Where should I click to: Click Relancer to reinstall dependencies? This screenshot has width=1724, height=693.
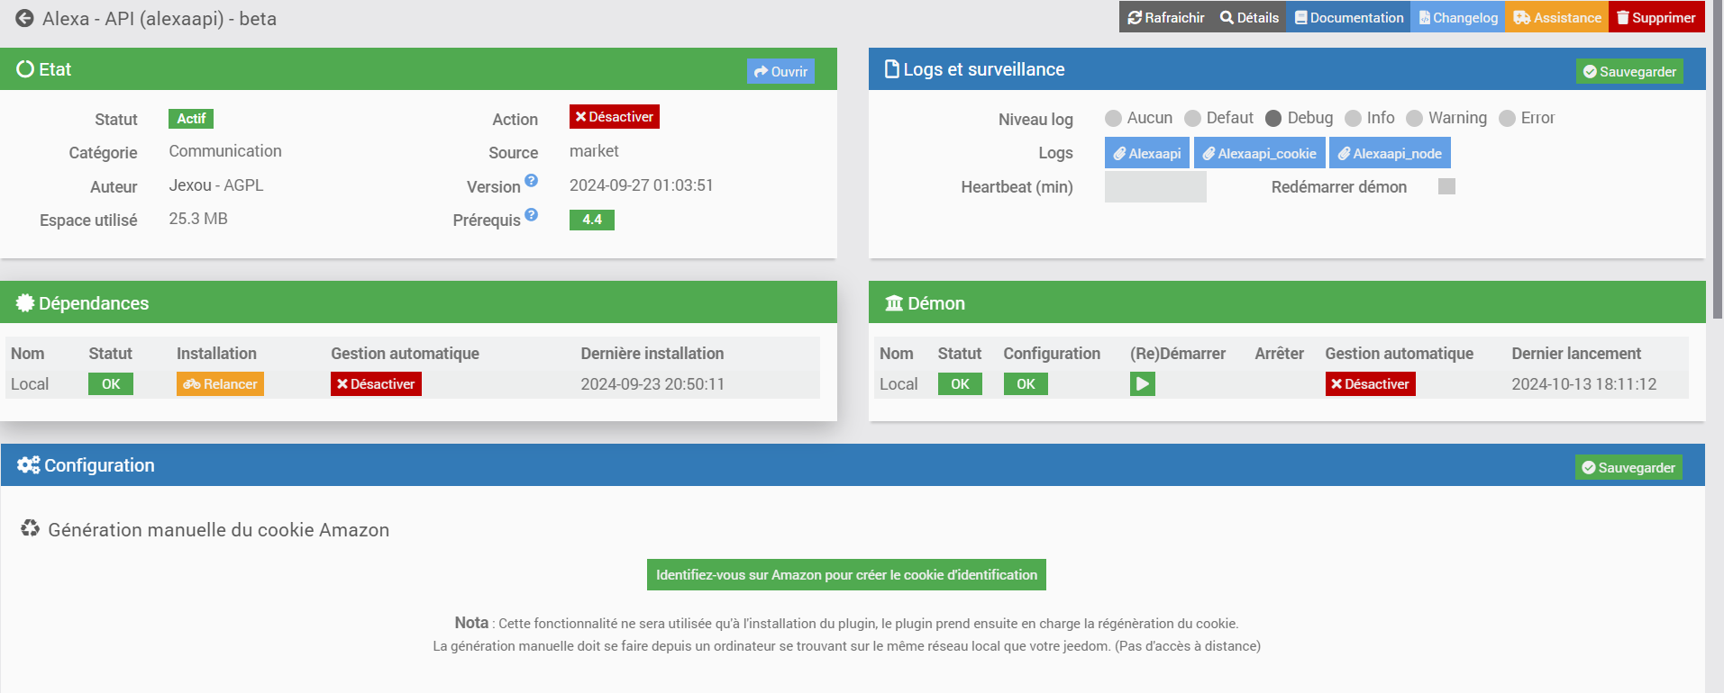(x=220, y=384)
